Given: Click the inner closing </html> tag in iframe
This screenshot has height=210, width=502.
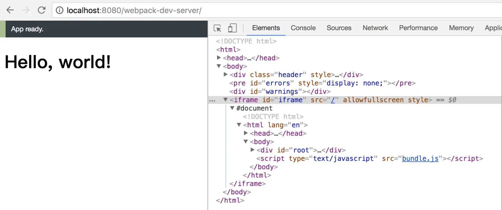Looking at the screenshot, I should (257, 175).
